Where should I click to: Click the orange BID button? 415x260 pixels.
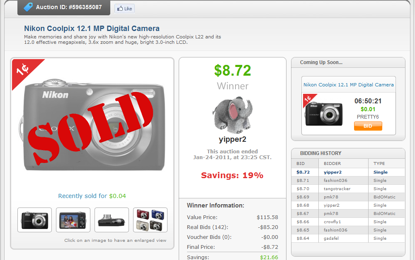pos(368,126)
